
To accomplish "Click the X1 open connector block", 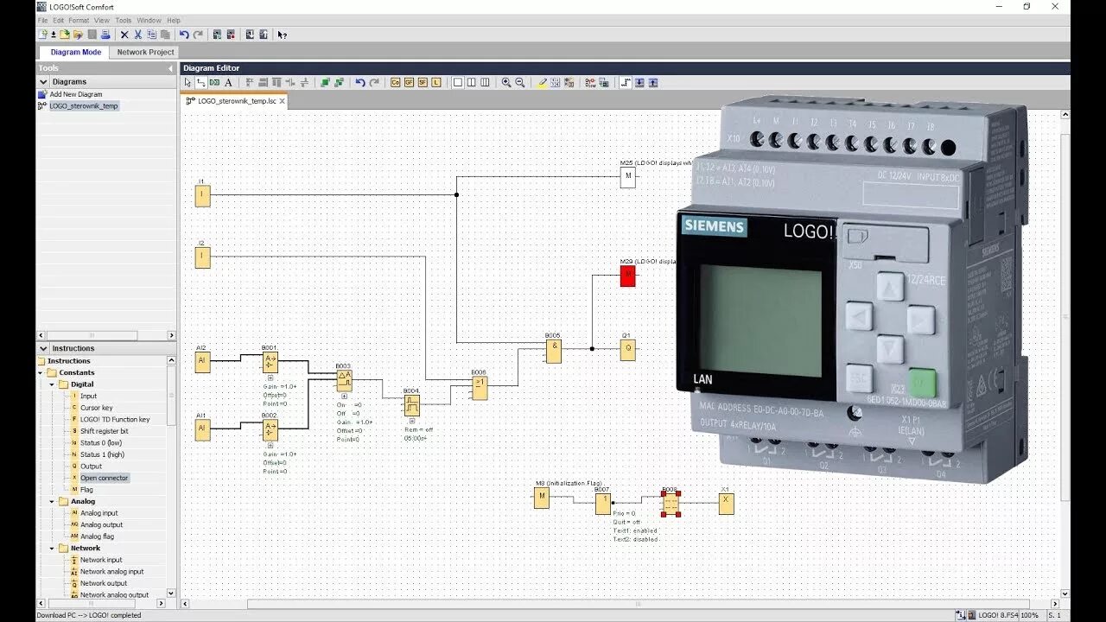I will 726,504.
